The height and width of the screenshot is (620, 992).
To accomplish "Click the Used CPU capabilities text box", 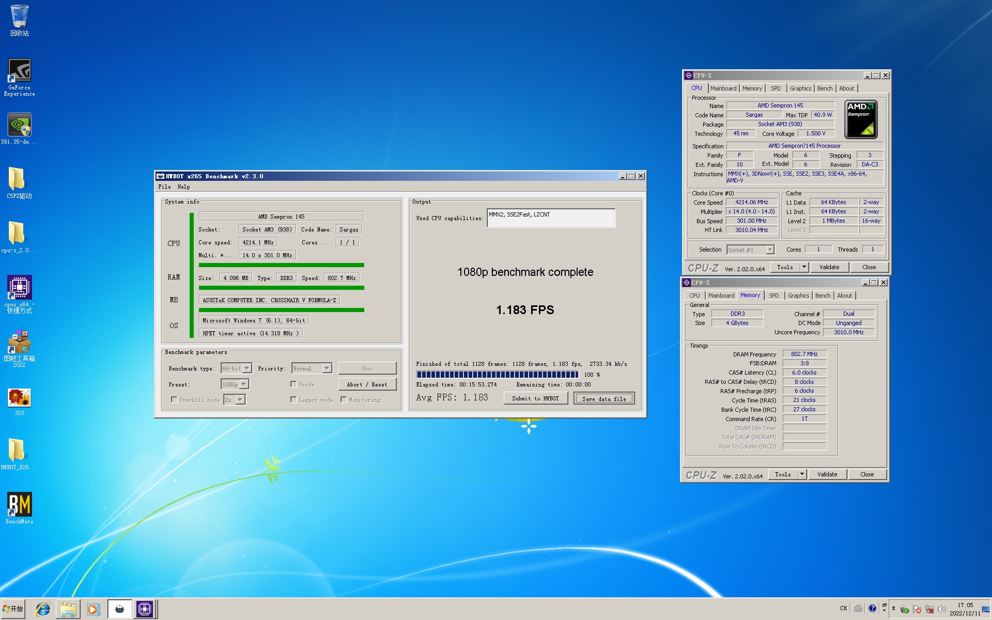I will (551, 218).
